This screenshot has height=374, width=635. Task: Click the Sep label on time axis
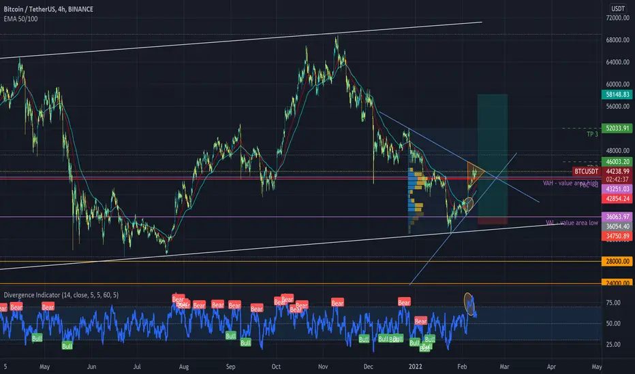(230, 367)
